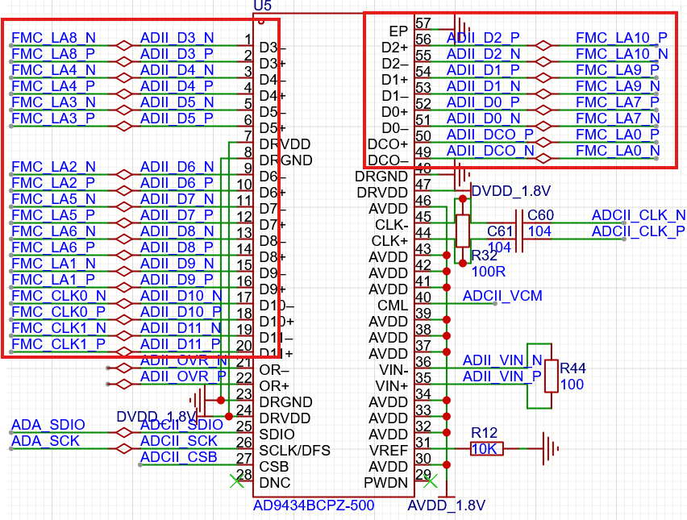Click the ADCII_CSB net label
The height and width of the screenshot is (520, 687).
click(x=179, y=457)
